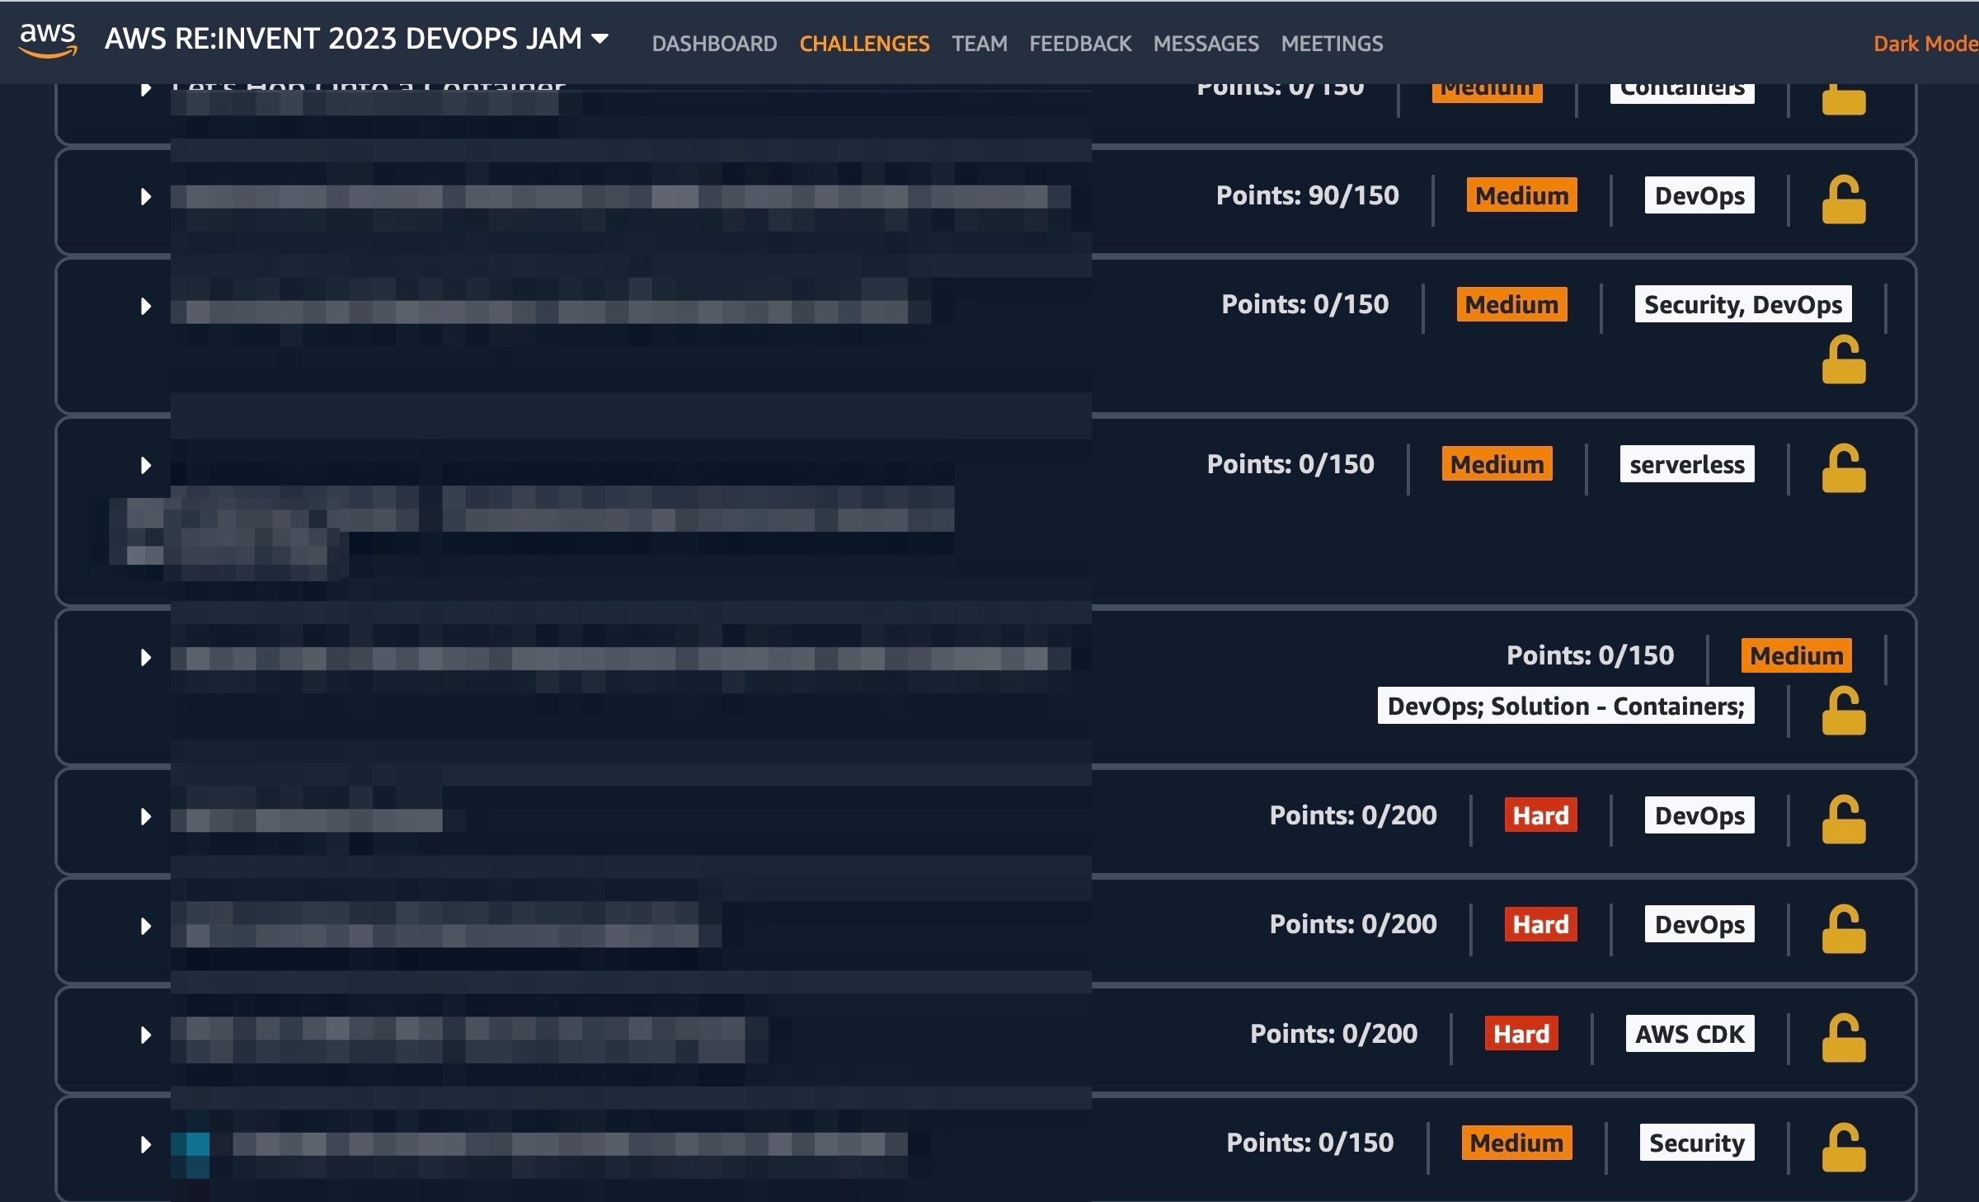Click the Medium badge above DevOps; Solution - Containers
Image resolution: width=1979 pixels, height=1202 pixels.
click(x=1797, y=655)
